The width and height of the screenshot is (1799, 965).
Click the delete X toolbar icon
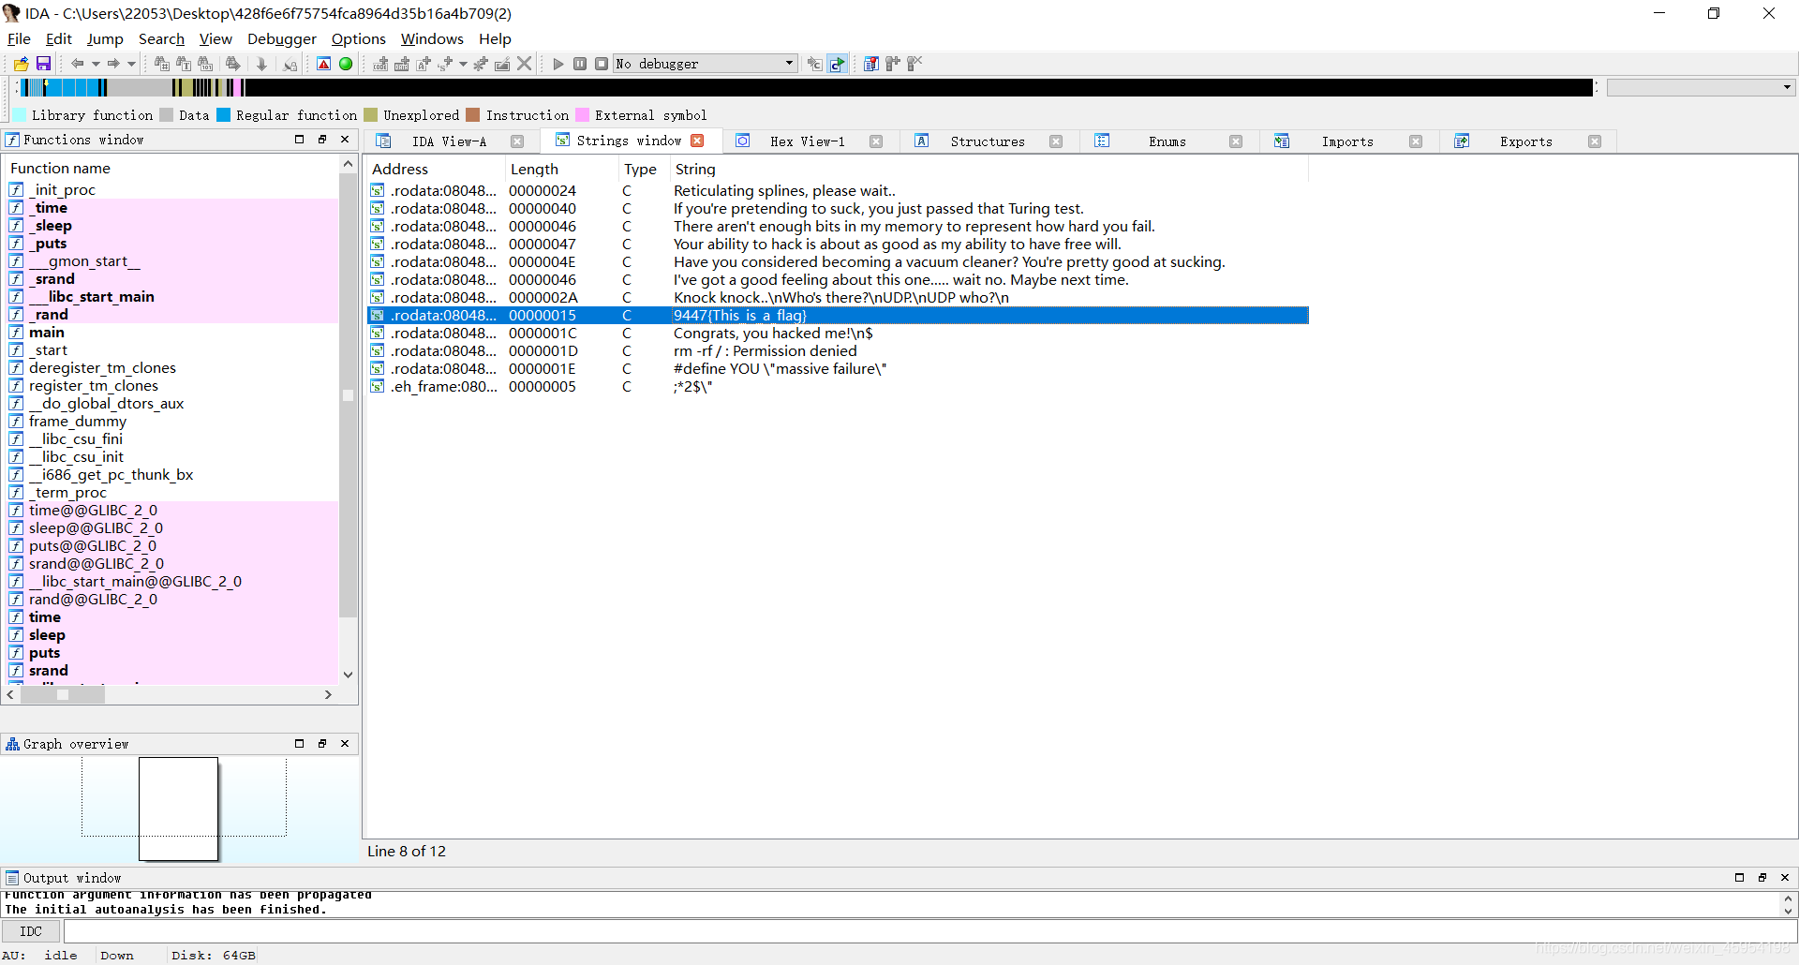(525, 64)
